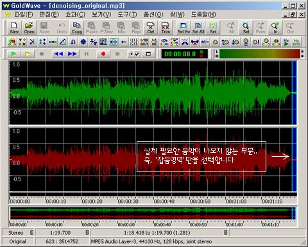
Task: Delete the selection with Del button
Action: pyautogui.click(x=151, y=28)
